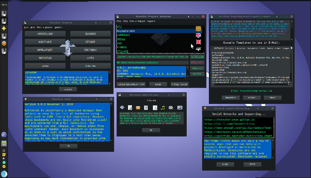Click the colorful monitor icon in Multimedia list
Image resolution: width=311 pixels, height=178 pixels.
coord(198,35)
